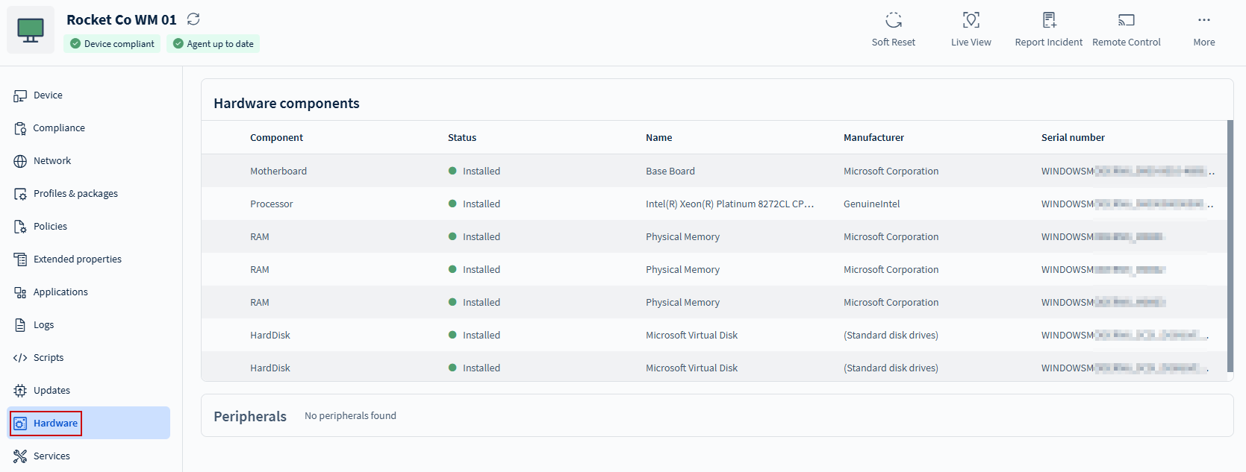Navigate to Policies
Image resolution: width=1246 pixels, height=472 pixels.
(x=50, y=227)
